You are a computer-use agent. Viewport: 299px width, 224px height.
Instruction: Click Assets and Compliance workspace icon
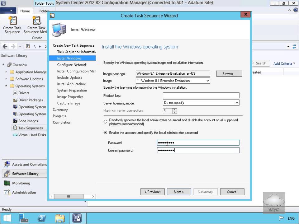click(7, 164)
